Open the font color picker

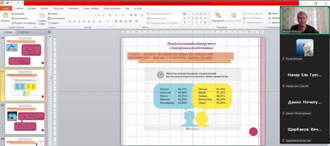107,22
